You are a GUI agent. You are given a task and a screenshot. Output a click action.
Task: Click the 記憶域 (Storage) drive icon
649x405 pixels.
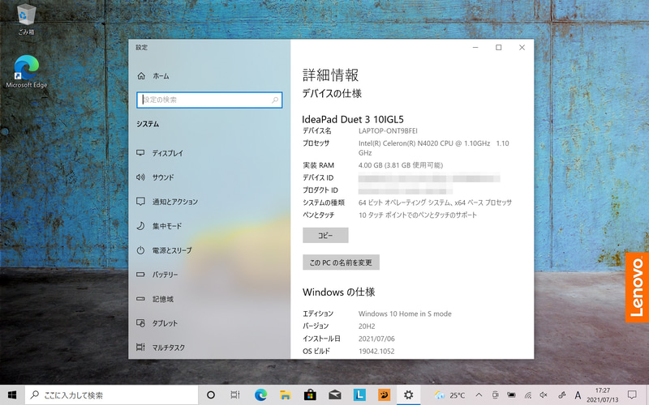pos(140,299)
